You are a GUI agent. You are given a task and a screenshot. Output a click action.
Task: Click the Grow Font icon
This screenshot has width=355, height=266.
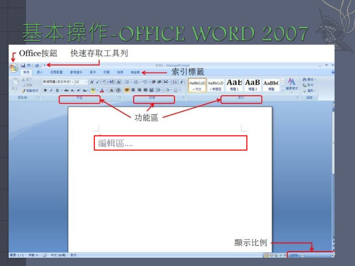(x=92, y=82)
